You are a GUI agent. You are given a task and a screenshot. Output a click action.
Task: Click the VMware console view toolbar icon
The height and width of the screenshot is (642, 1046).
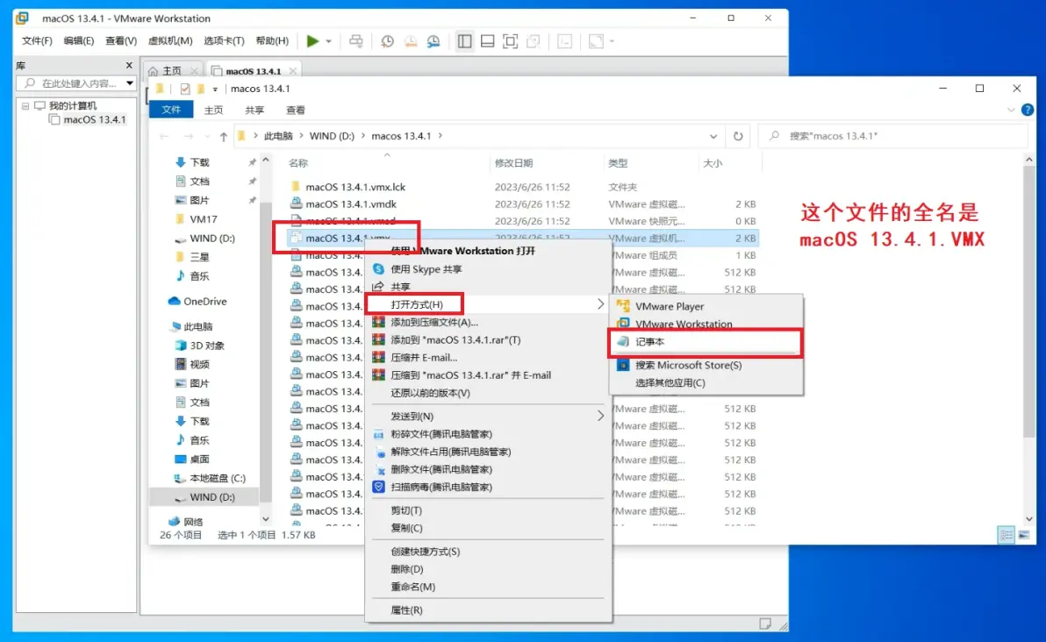pos(564,41)
